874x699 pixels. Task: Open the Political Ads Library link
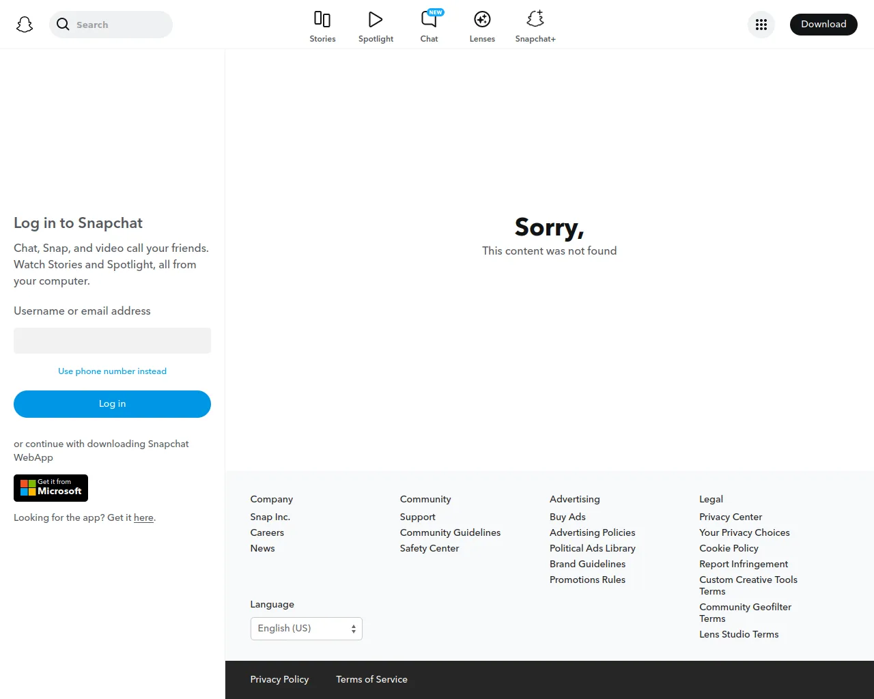[592, 549]
